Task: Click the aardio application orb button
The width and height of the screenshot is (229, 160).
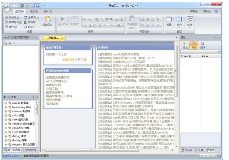Action: point(7,7)
